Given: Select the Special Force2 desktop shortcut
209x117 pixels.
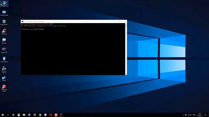Looking at the screenshot, I should [4, 70].
